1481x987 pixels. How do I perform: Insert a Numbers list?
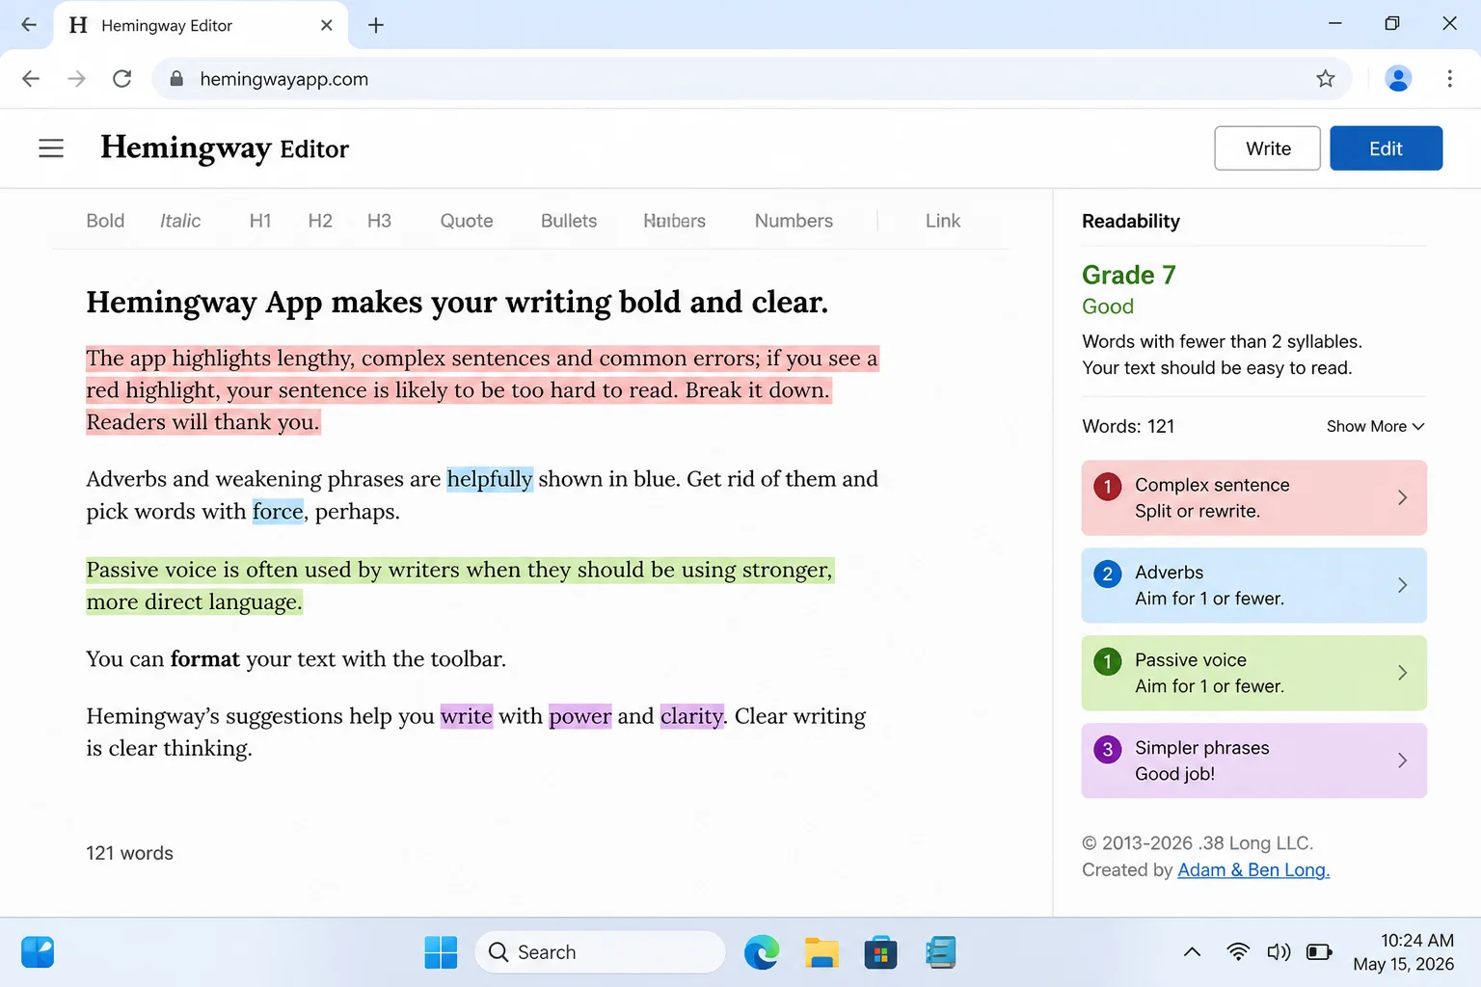coord(794,221)
